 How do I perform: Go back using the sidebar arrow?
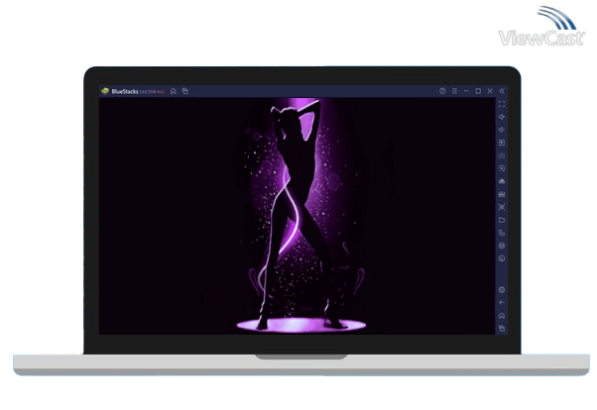coord(502,303)
